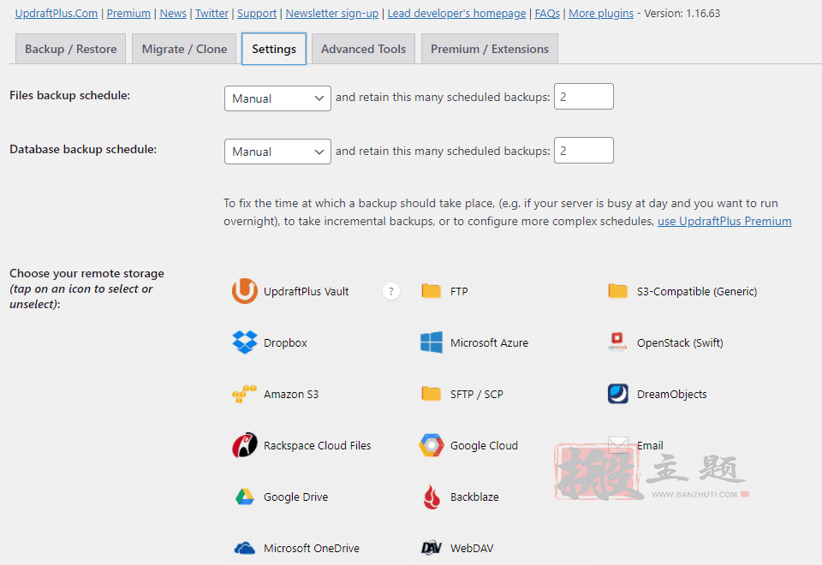Open the Premium / Extensions tab
The image size is (822, 565).
pyautogui.click(x=490, y=49)
